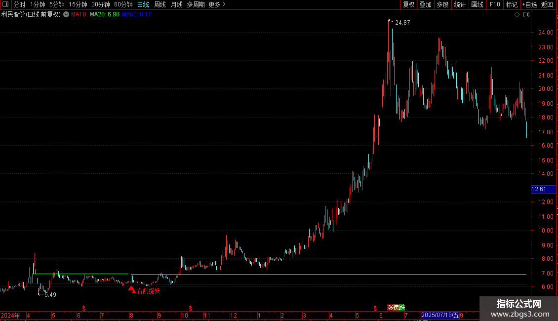Toggle the right side panel icon
This screenshot has height=321, width=558.
(526, 15)
